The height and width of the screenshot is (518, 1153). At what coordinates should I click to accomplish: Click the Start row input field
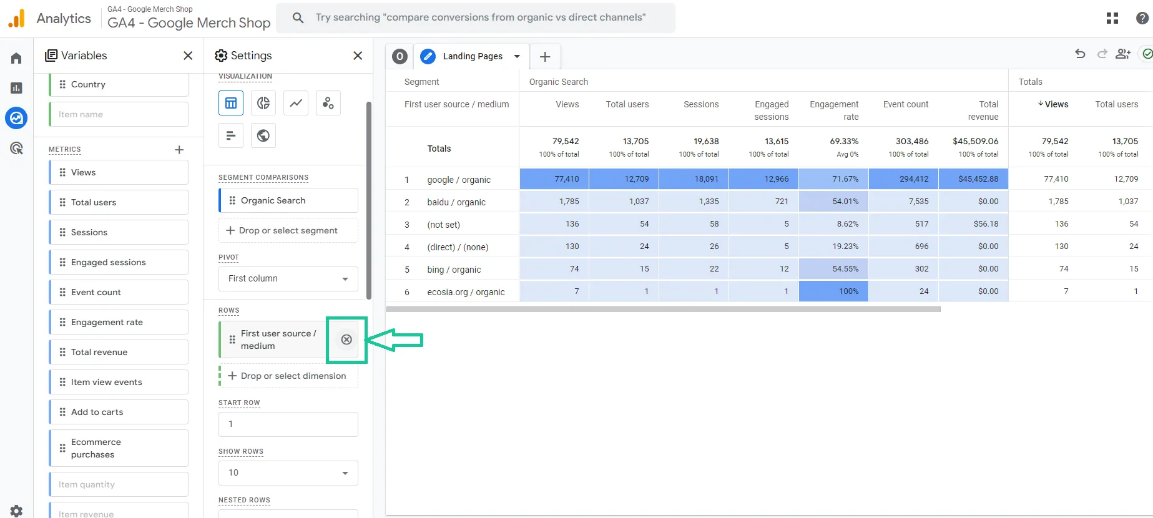point(288,424)
